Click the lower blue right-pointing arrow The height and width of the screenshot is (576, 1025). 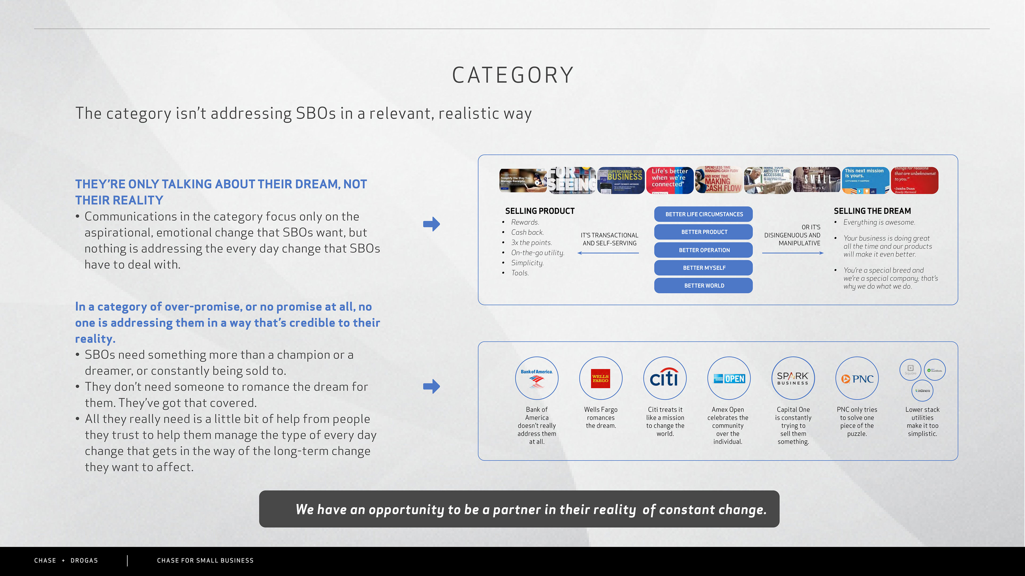431,386
